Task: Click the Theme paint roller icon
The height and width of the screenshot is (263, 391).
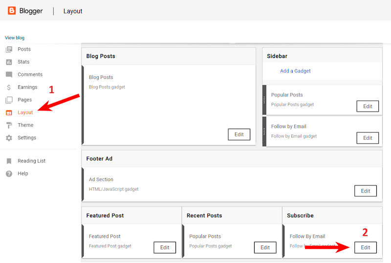Action: [x=9, y=125]
